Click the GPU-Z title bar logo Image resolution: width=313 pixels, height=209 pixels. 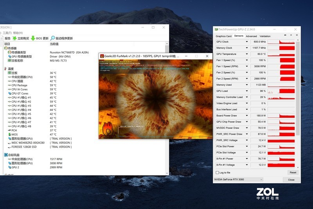point(216,29)
